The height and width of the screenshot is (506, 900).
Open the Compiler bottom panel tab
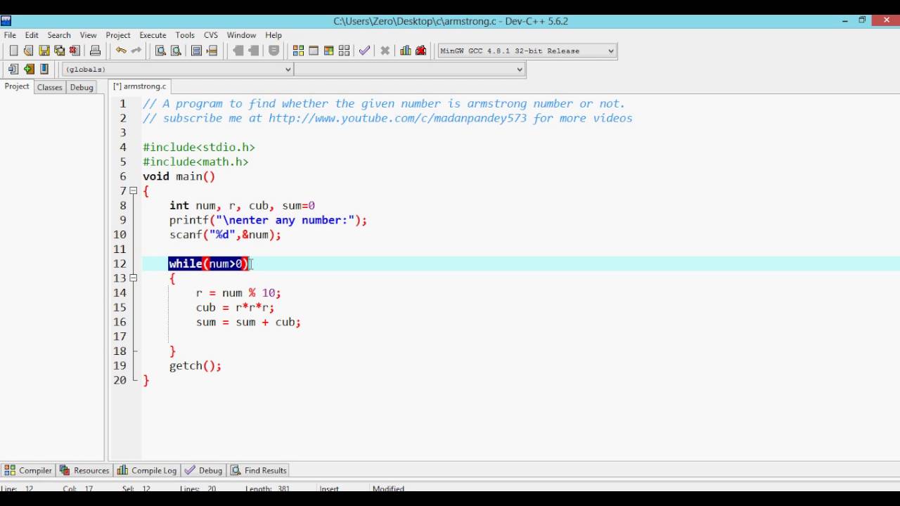pyautogui.click(x=28, y=470)
